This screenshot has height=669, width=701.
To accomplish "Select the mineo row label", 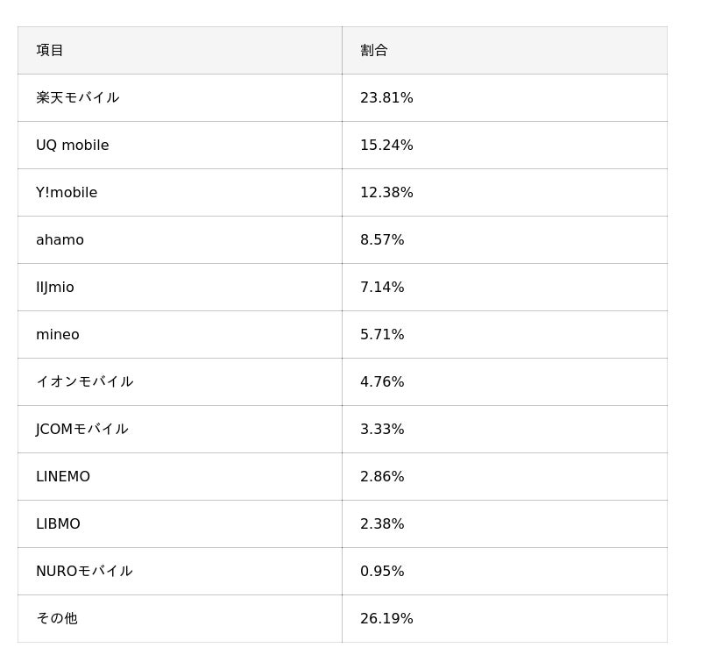I will 58,335.
